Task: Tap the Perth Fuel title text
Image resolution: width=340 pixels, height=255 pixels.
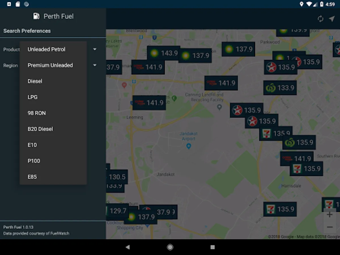Action: pyautogui.click(x=58, y=16)
